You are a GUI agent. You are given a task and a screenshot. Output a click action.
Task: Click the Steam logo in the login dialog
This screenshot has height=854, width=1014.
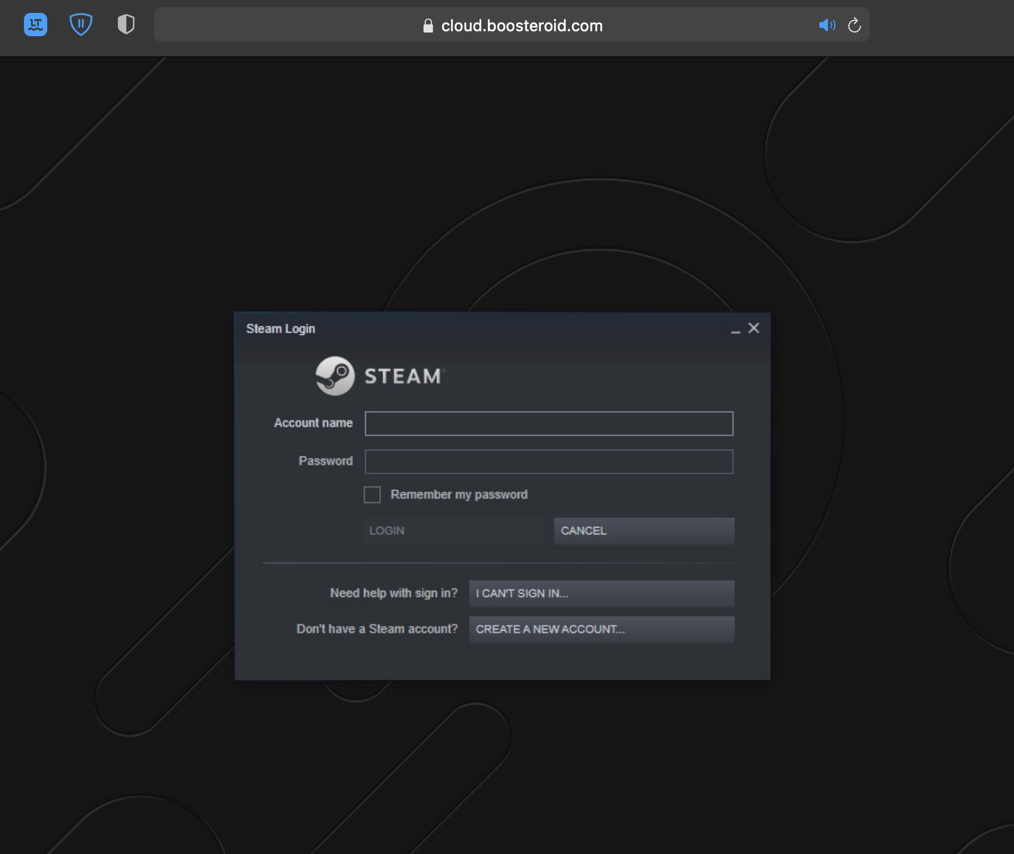coord(379,376)
